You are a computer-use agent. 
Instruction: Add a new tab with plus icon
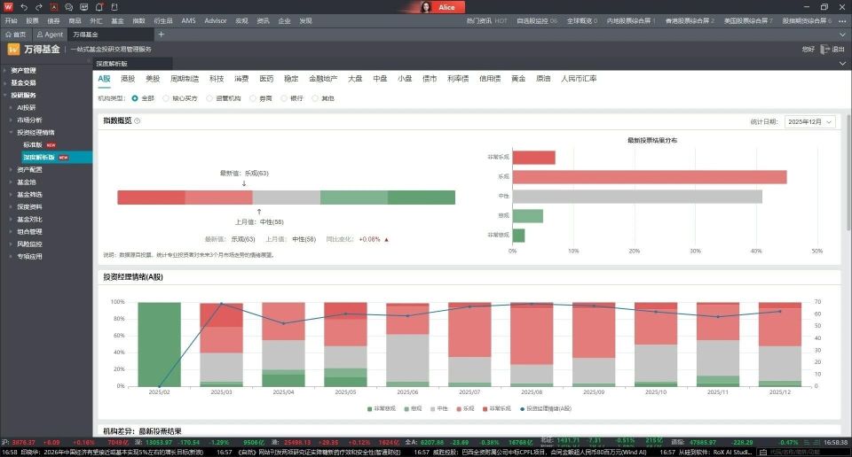[x=161, y=35]
